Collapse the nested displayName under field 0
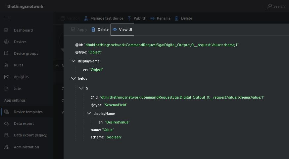 click(89, 114)
